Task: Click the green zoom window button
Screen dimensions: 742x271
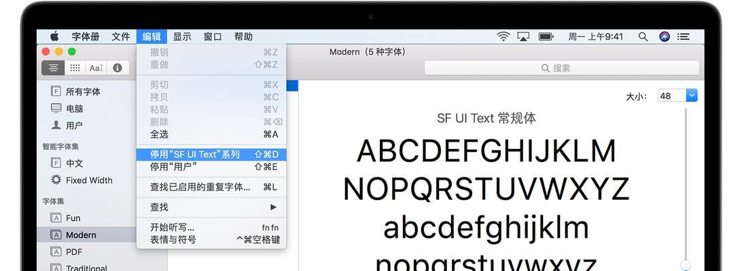Action: pyautogui.click(x=72, y=51)
